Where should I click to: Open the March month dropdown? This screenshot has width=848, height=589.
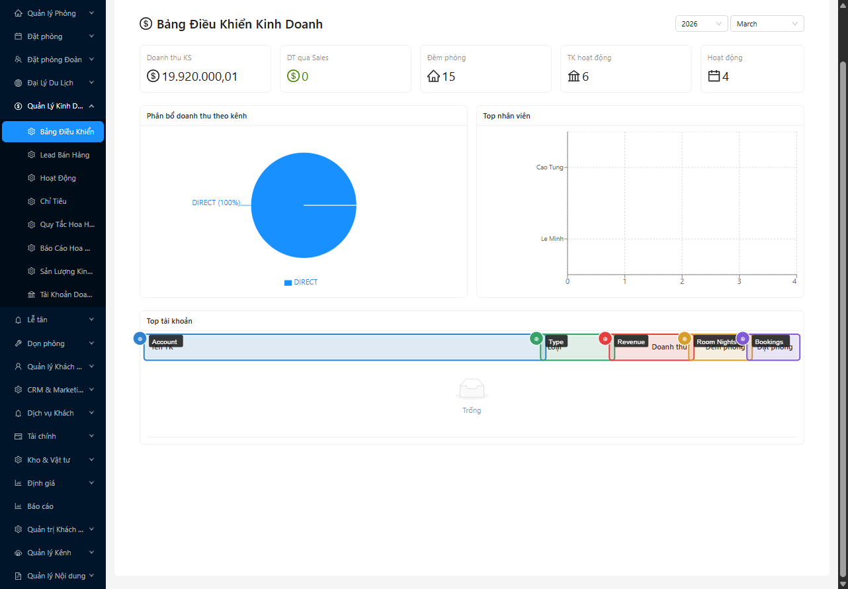click(x=767, y=24)
